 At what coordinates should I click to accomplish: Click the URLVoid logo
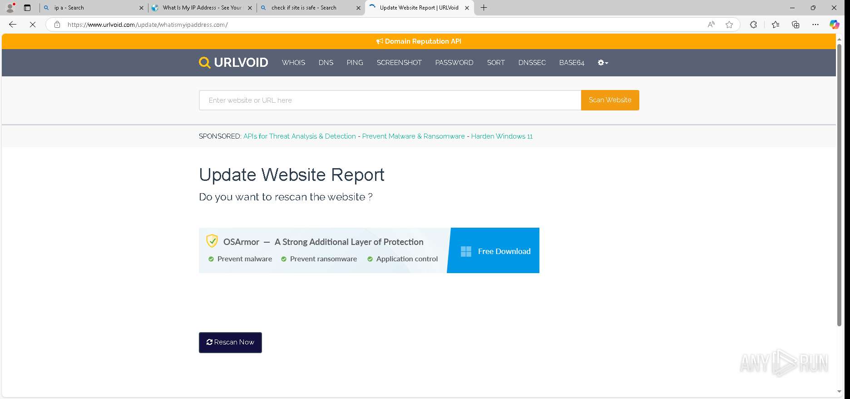pyautogui.click(x=233, y=62)
